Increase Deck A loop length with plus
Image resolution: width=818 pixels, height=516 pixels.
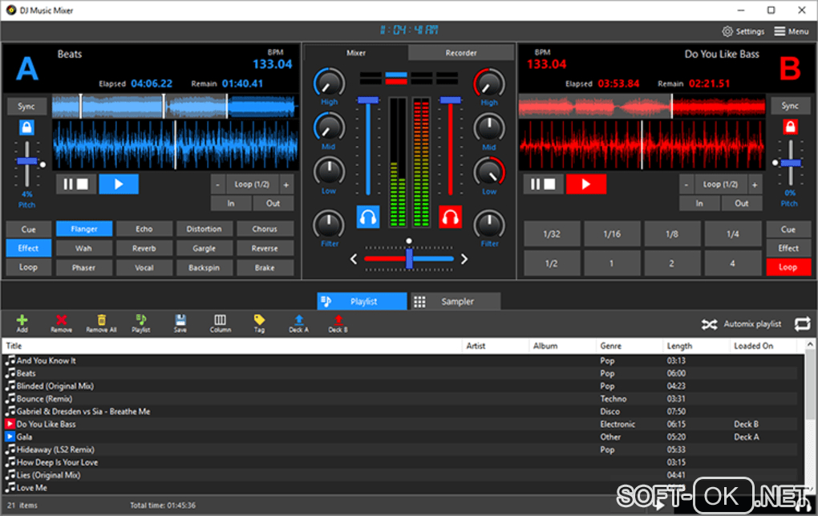(286, 184)
